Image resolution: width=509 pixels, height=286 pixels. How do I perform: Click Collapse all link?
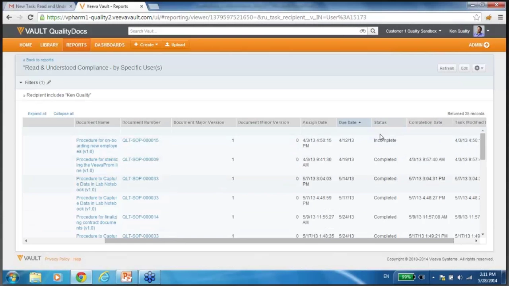[64, 114]
